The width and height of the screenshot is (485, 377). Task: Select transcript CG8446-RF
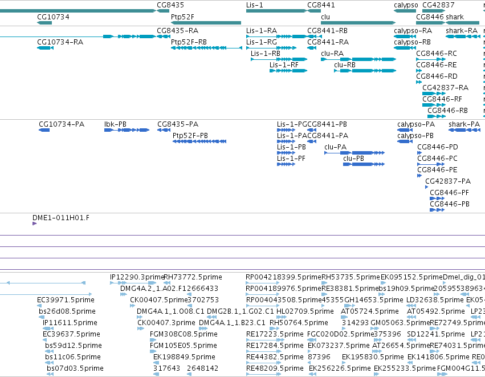442,99
